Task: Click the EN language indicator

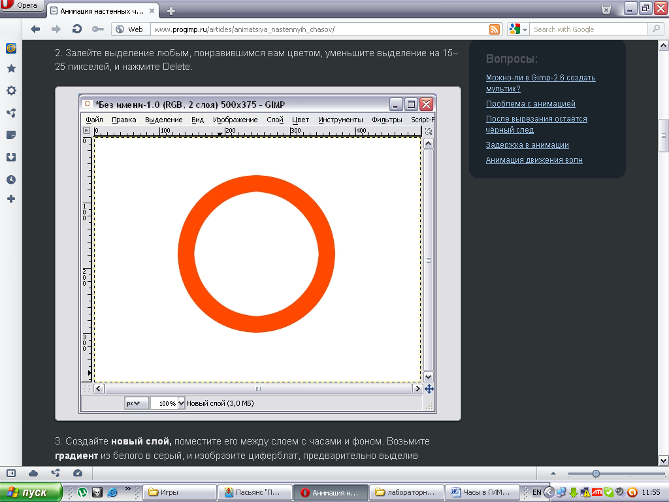Action: [536, 492]
